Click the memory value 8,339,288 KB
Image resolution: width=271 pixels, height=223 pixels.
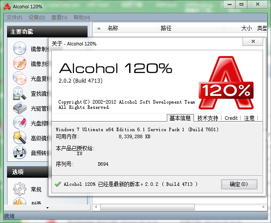click(134, 136)
